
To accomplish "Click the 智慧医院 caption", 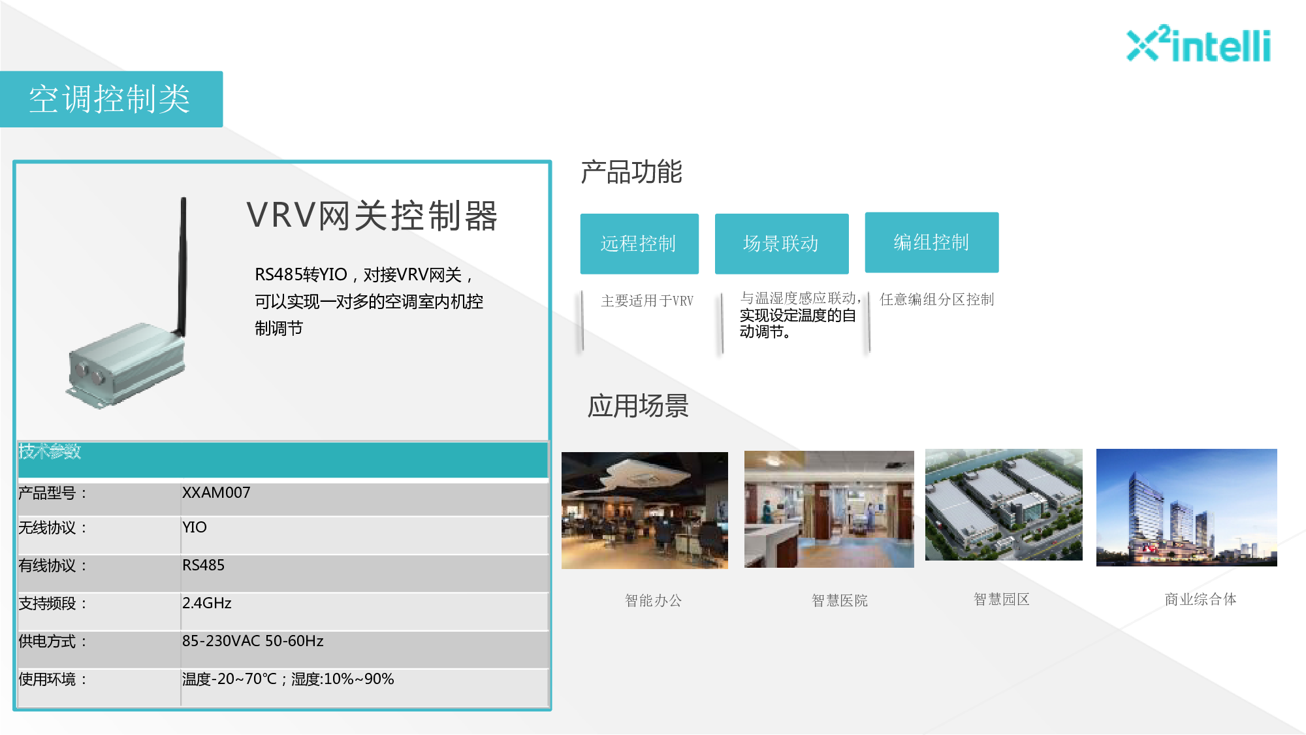I will point(840,600).
